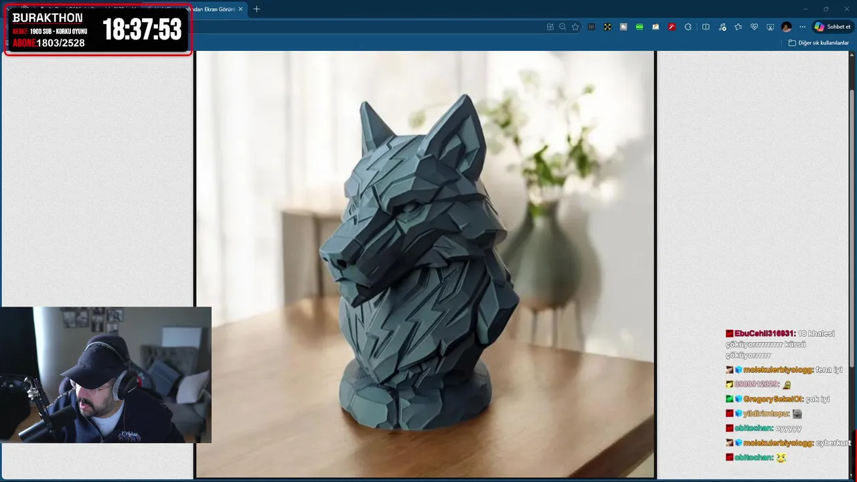Image resolution: width=857 pixels, height=482 pixels.
Task: Open the Extensions puzzle icon
Action: (688, 27)
